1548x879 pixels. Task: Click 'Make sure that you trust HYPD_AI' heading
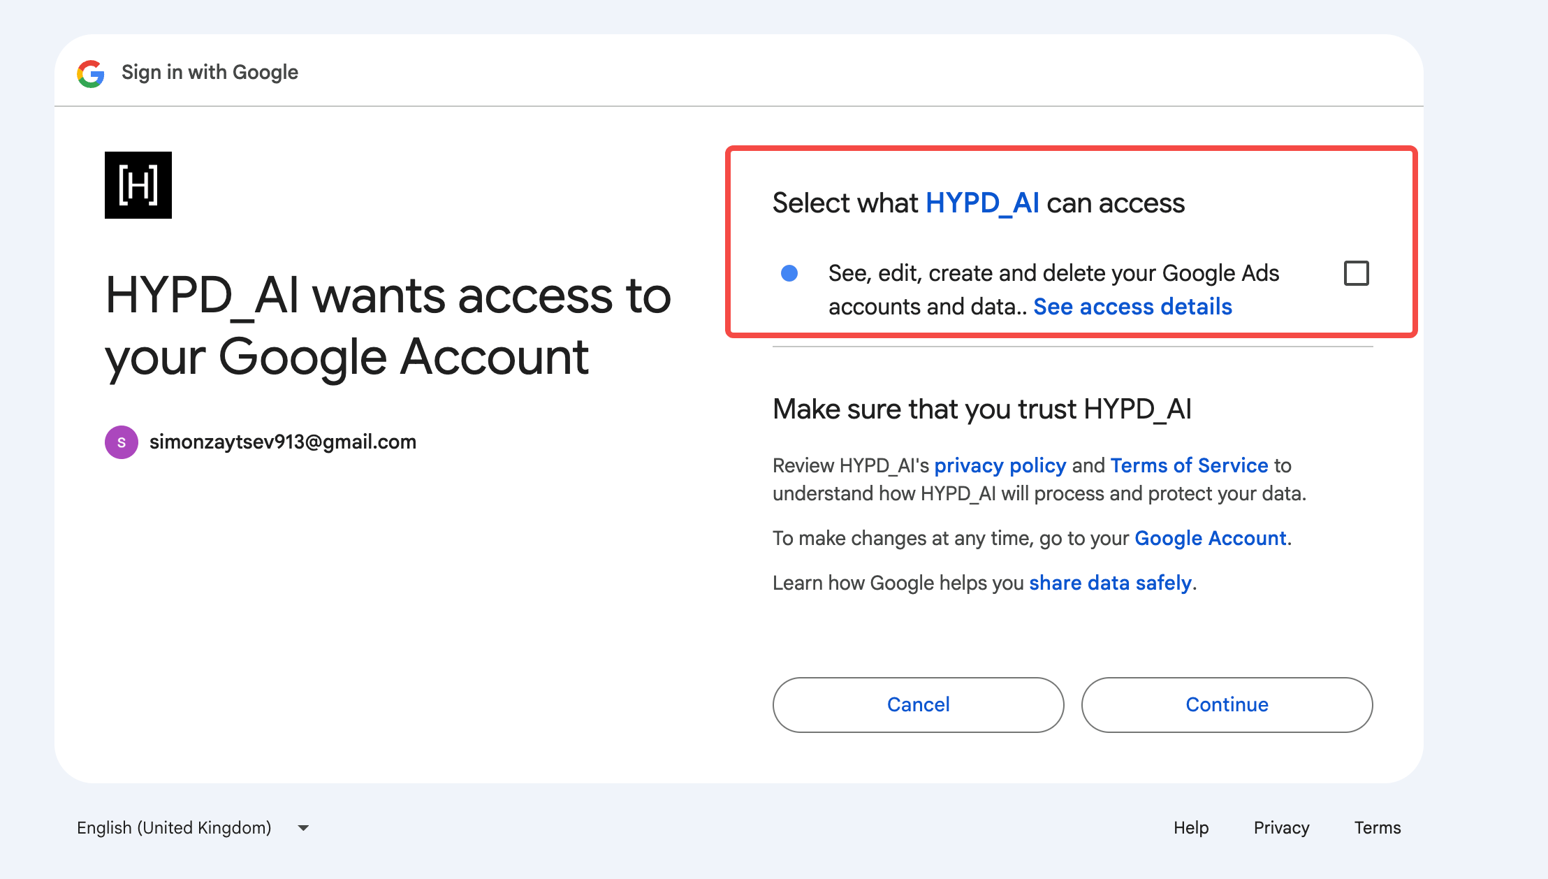pyautogui.click(x=982, y=409)
